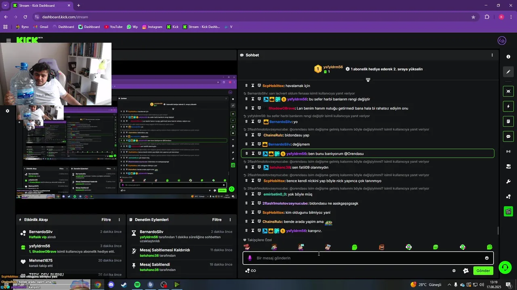The width and height of the screenshot is (517, 290).
Task: Toggle the stream preview panel icon
Action: coord(508,91)
